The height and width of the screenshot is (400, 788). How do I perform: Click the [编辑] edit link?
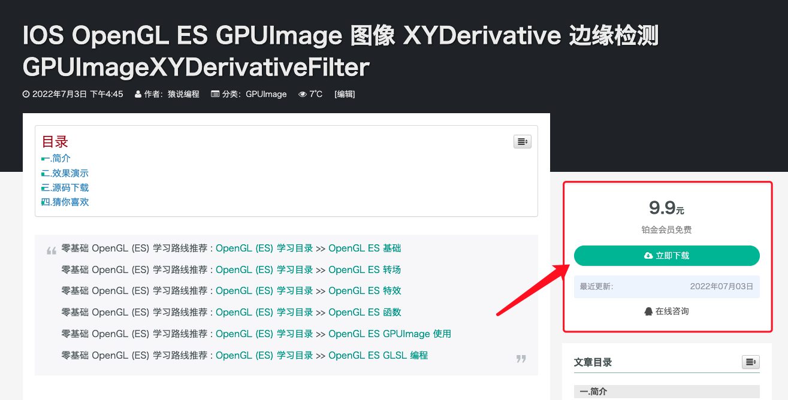coord(345,93)
